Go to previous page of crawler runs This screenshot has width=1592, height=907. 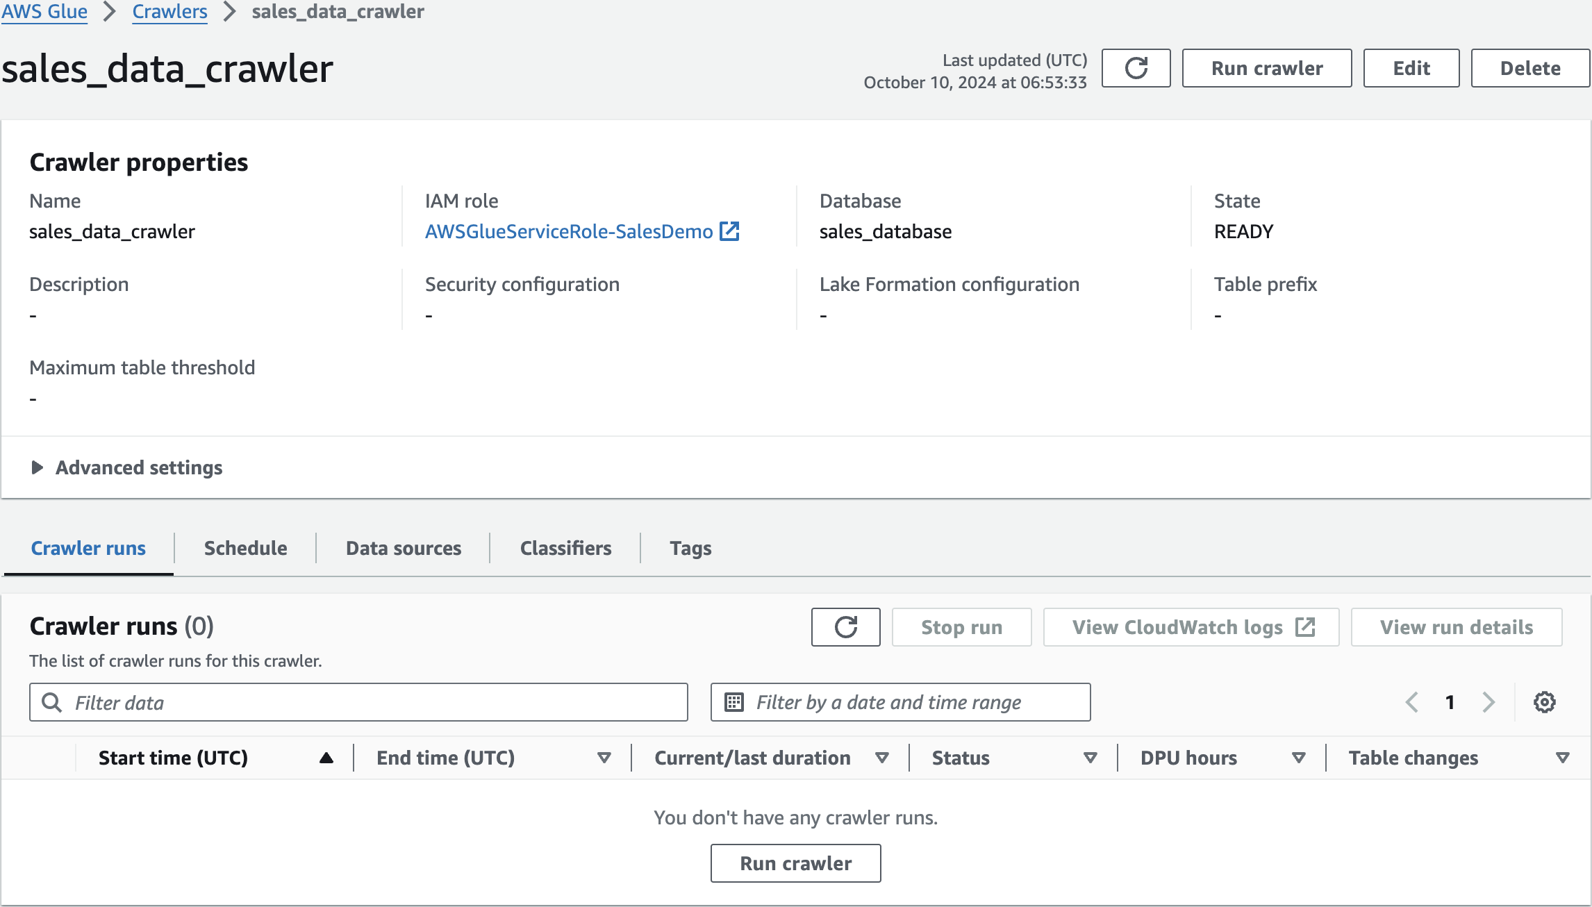[x=1412, y=702]
